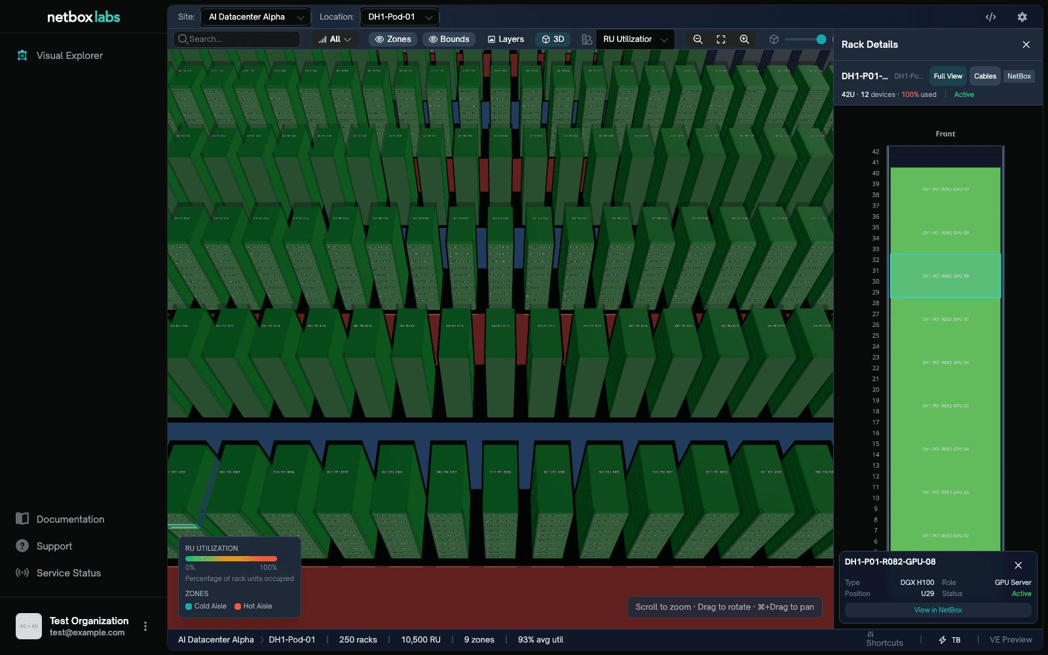Click the Service Status link
The height and width of the screenshot is (655, 1048).
click(69, 573)
